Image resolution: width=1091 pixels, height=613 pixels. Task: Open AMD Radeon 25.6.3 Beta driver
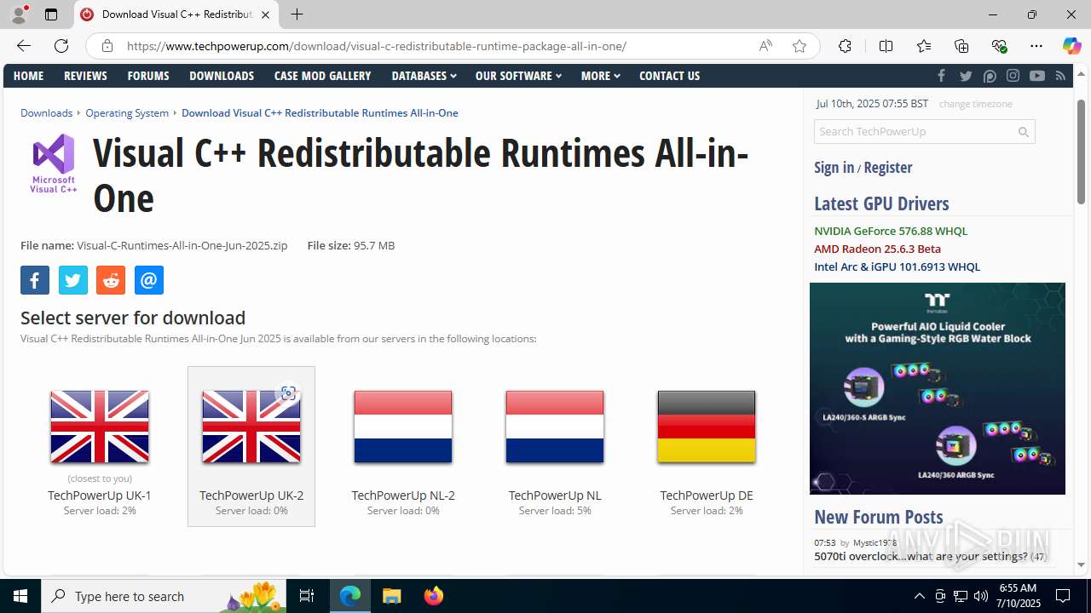[877, 249]
